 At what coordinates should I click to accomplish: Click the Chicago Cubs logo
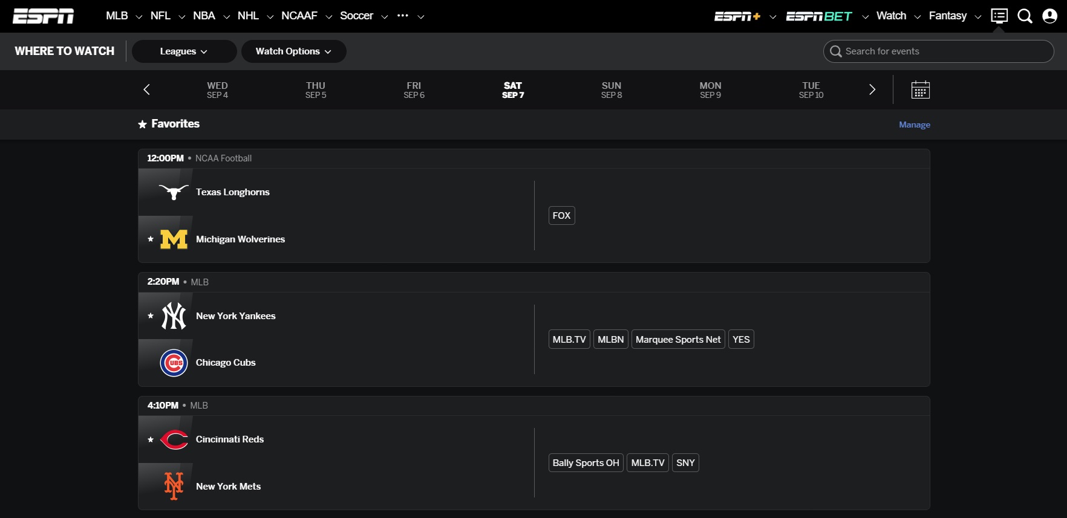(174, 363)
